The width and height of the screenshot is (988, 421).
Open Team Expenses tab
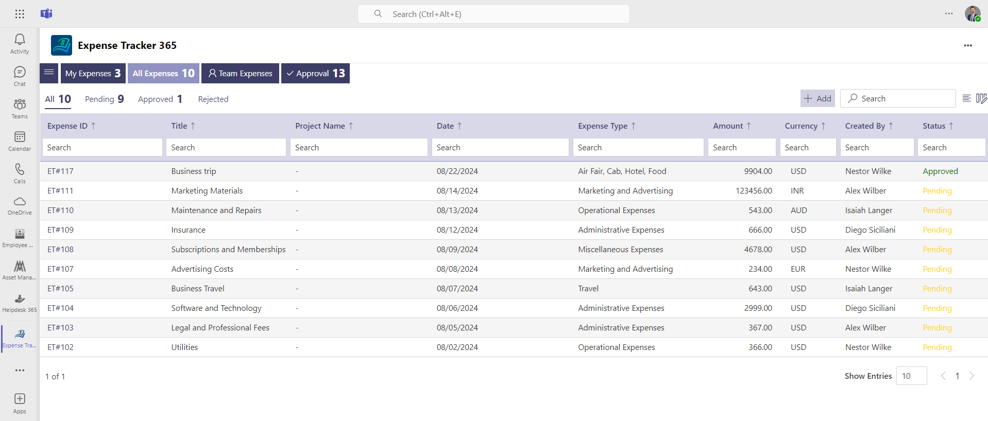click(x=240, y=73)
